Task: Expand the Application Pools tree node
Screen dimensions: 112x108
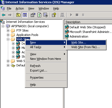Action: (x=8, y=35)
